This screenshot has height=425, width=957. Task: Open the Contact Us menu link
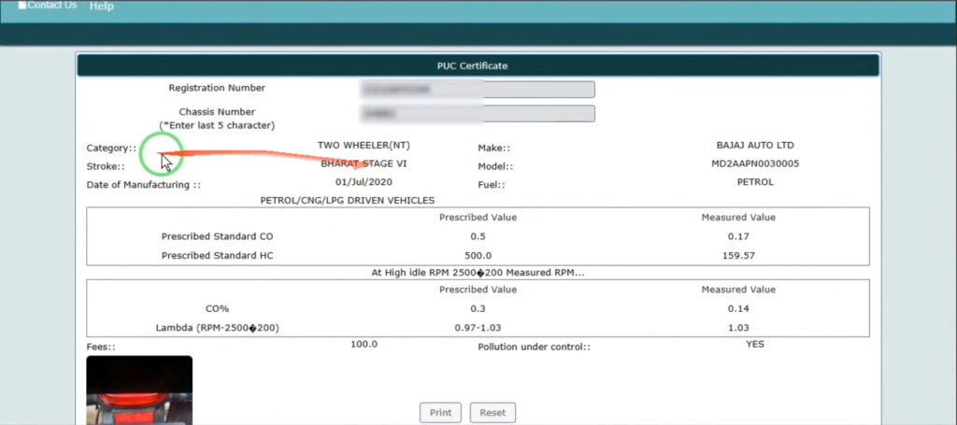52,5
